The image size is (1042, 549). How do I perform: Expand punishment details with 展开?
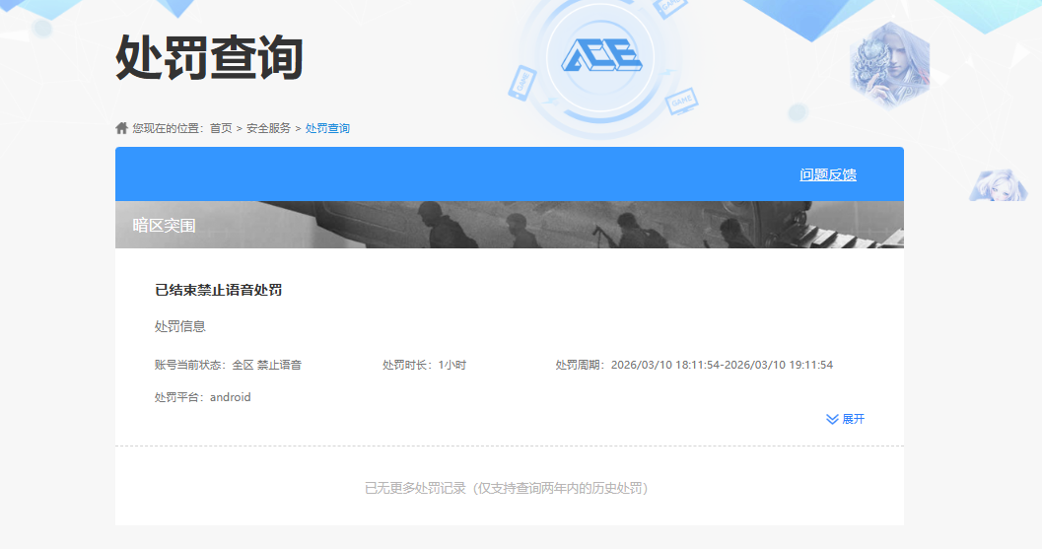tap(845, 419)
